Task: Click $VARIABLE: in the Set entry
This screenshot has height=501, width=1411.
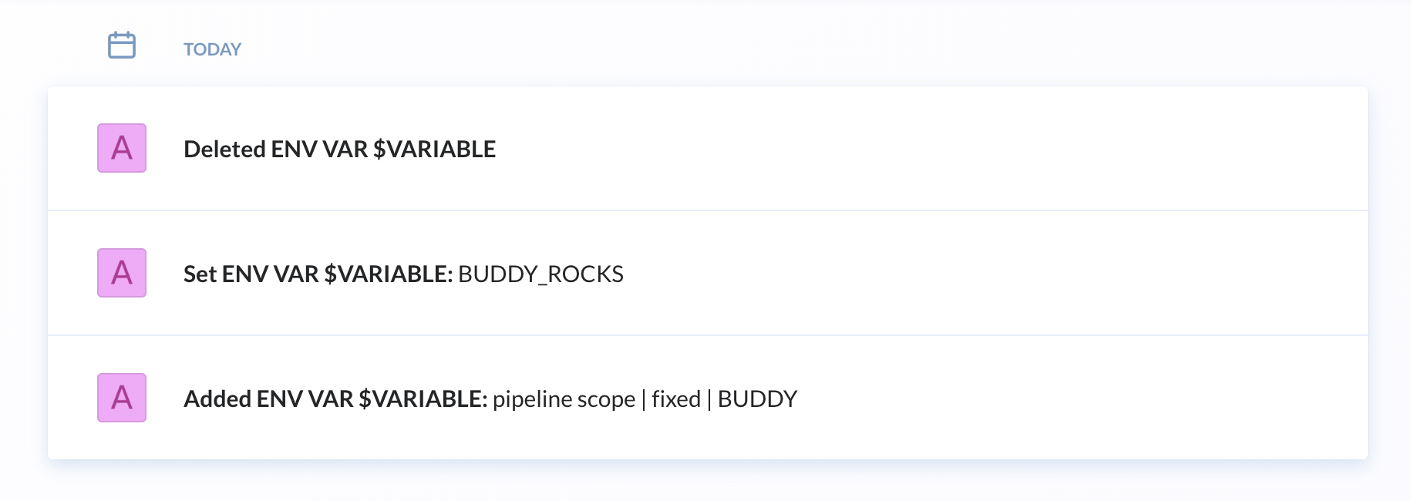Action: tap(388, 274)
